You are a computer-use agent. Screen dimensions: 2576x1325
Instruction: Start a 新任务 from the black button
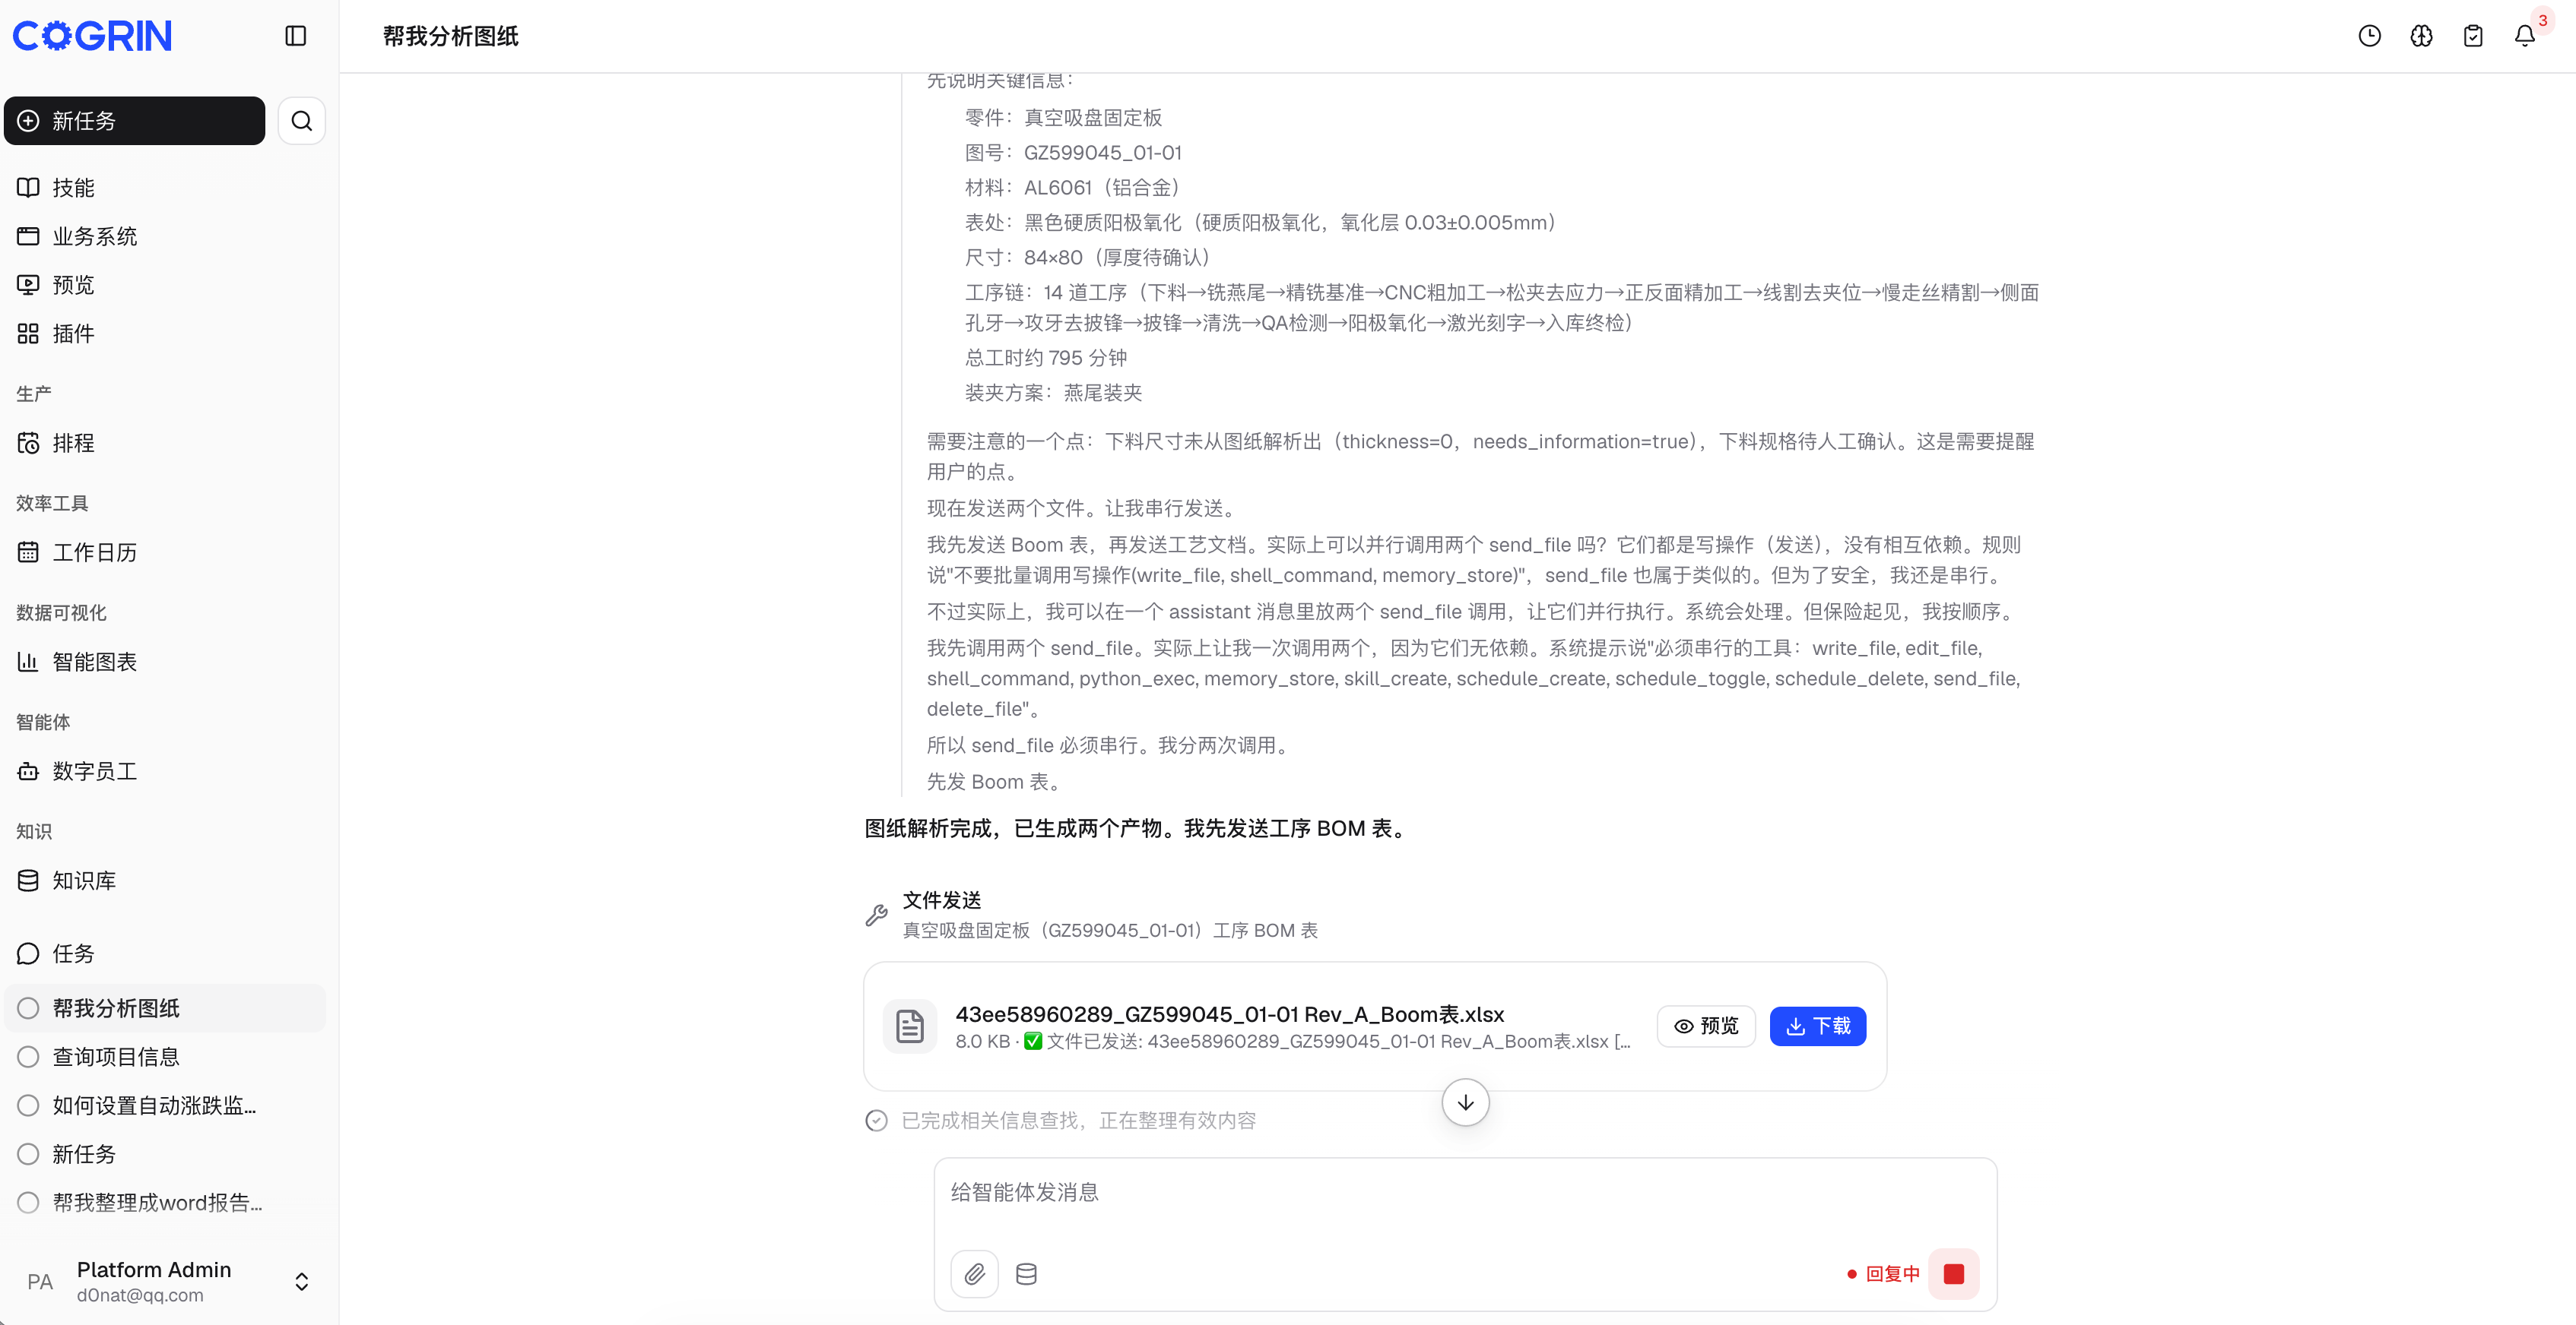click(134, 121)
